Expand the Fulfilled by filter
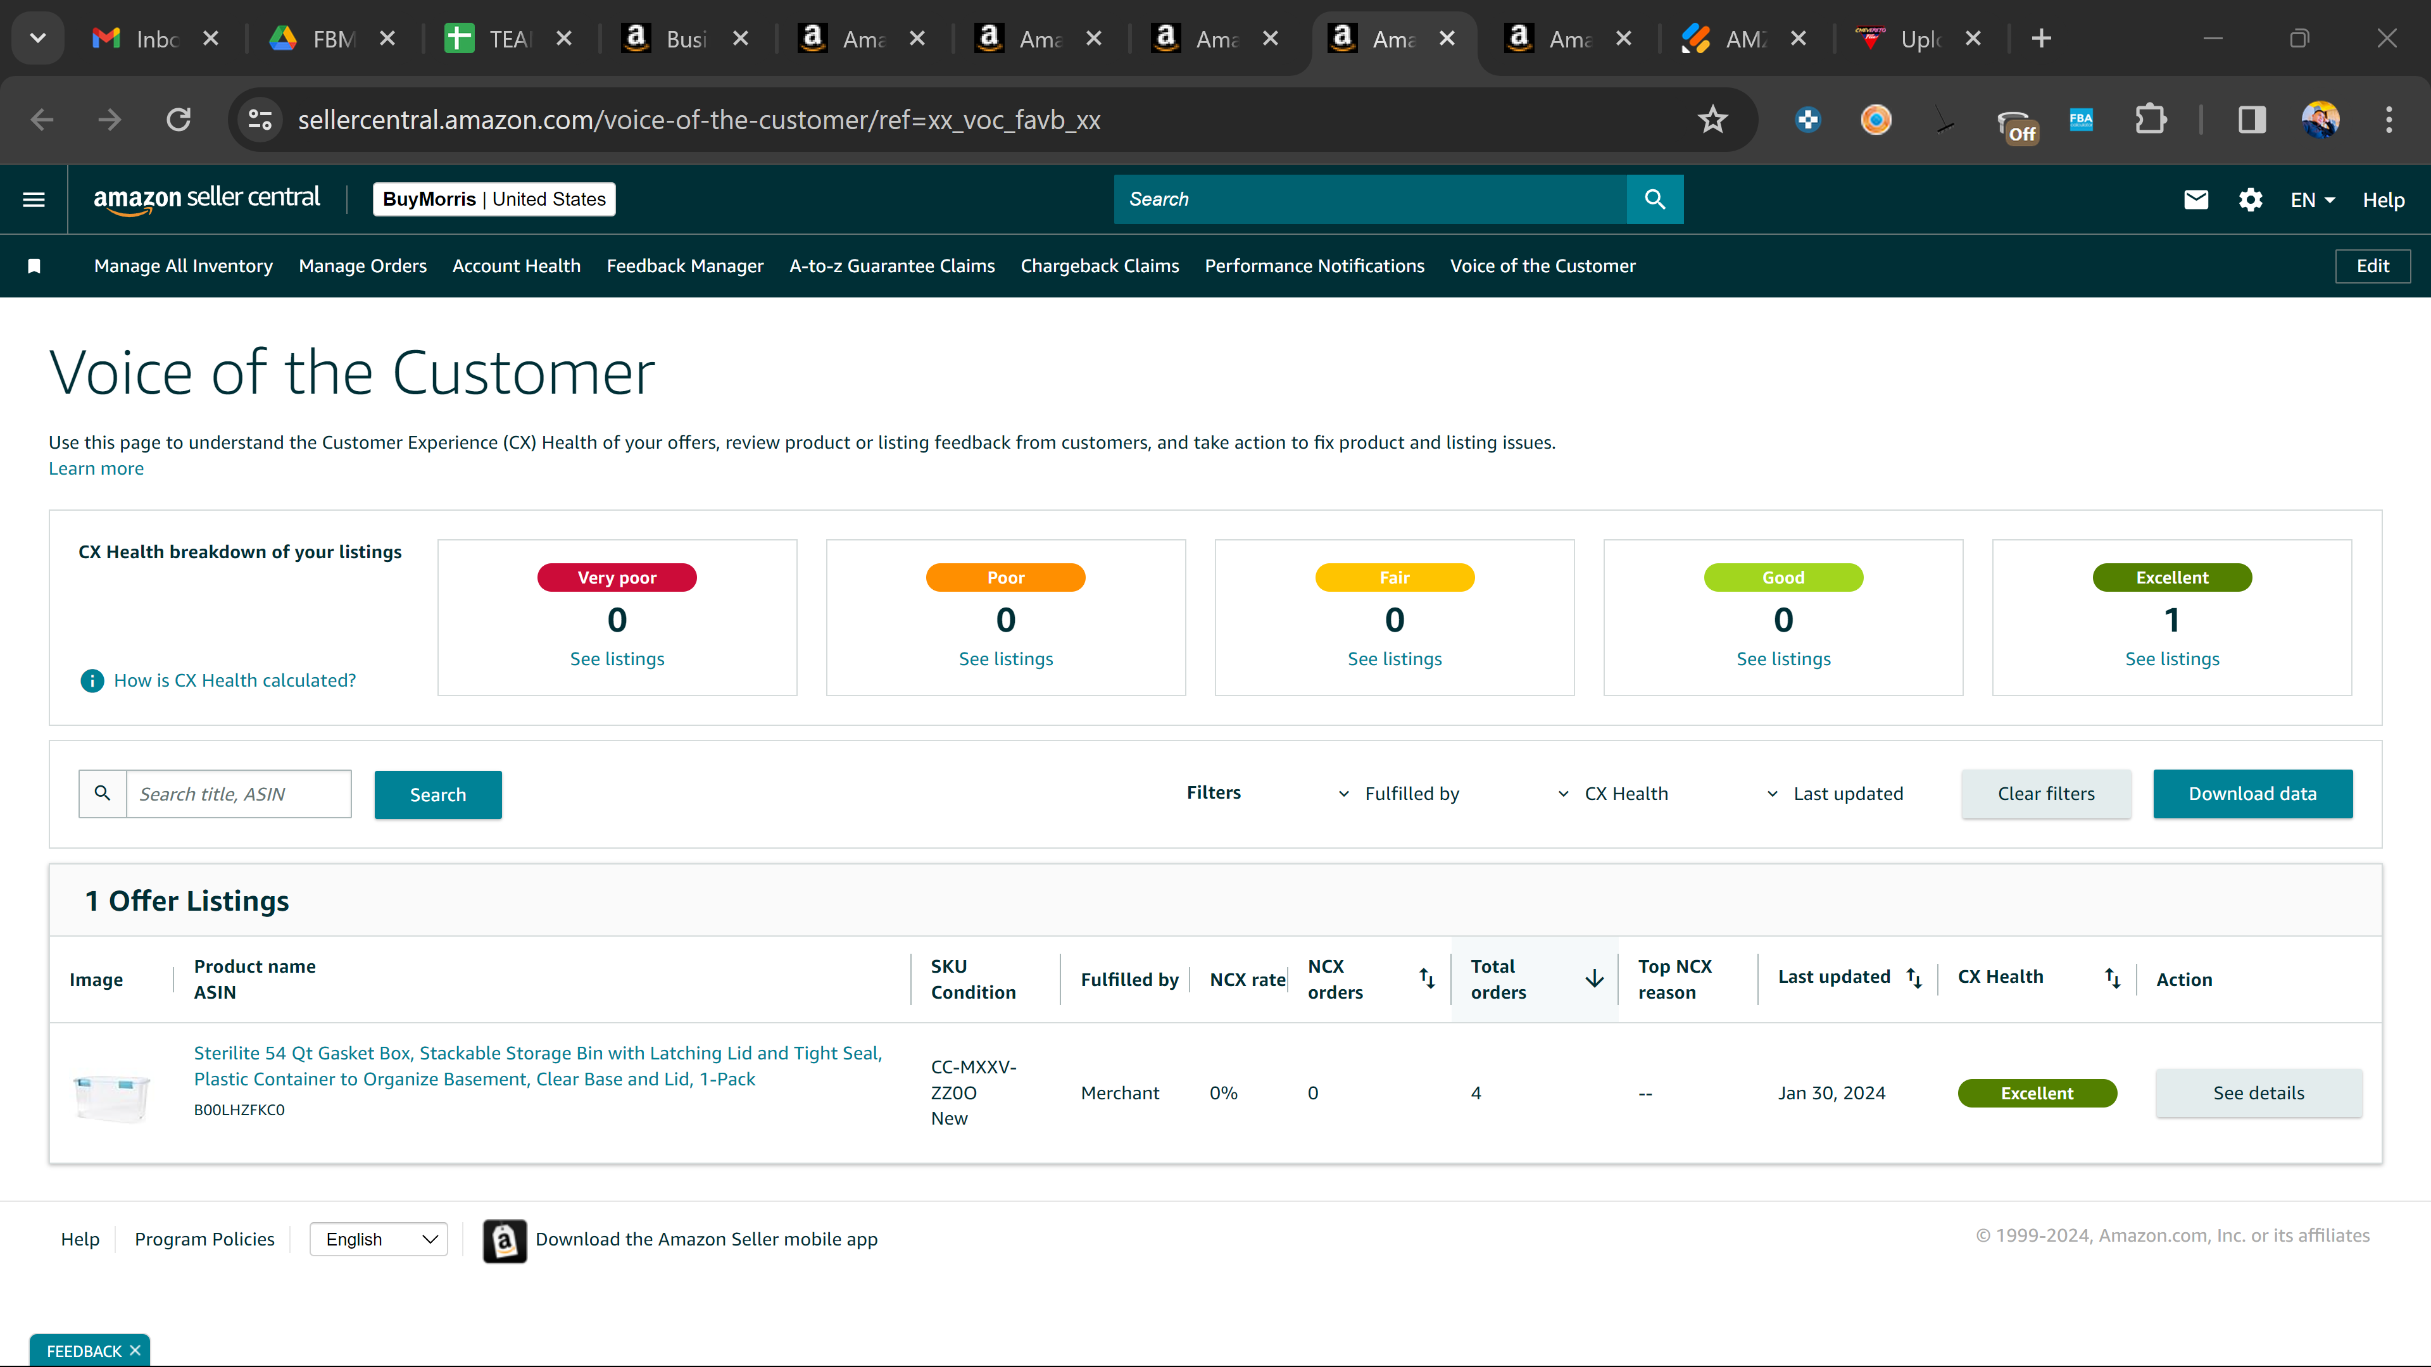Image resolution: width=2431 pixels, height=1367 pixels. [1400, 794]
